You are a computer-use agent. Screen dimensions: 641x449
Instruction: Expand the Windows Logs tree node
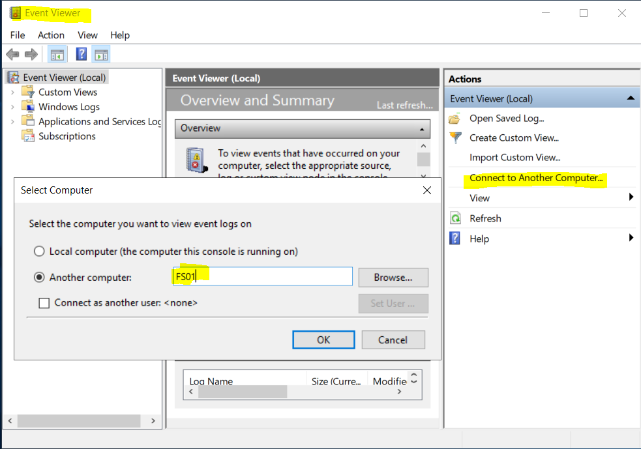[x=12, y=106]
